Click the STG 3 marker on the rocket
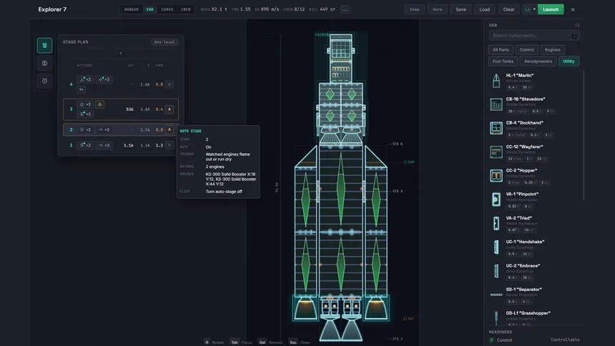This screenshot has width=615, height=346. pyautogui.click(x=398, y=192)
